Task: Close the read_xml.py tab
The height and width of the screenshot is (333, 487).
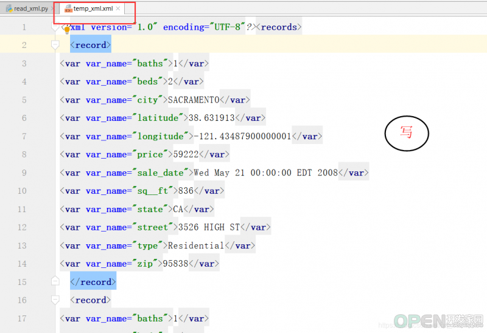Action: [x=52, y=9]
